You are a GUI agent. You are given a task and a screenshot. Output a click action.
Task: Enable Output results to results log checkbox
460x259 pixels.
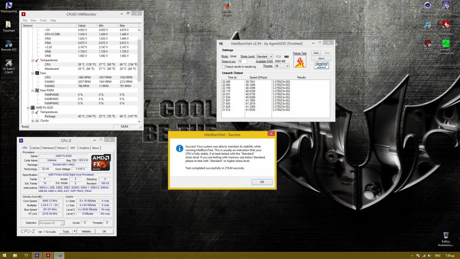coord(223,66)
